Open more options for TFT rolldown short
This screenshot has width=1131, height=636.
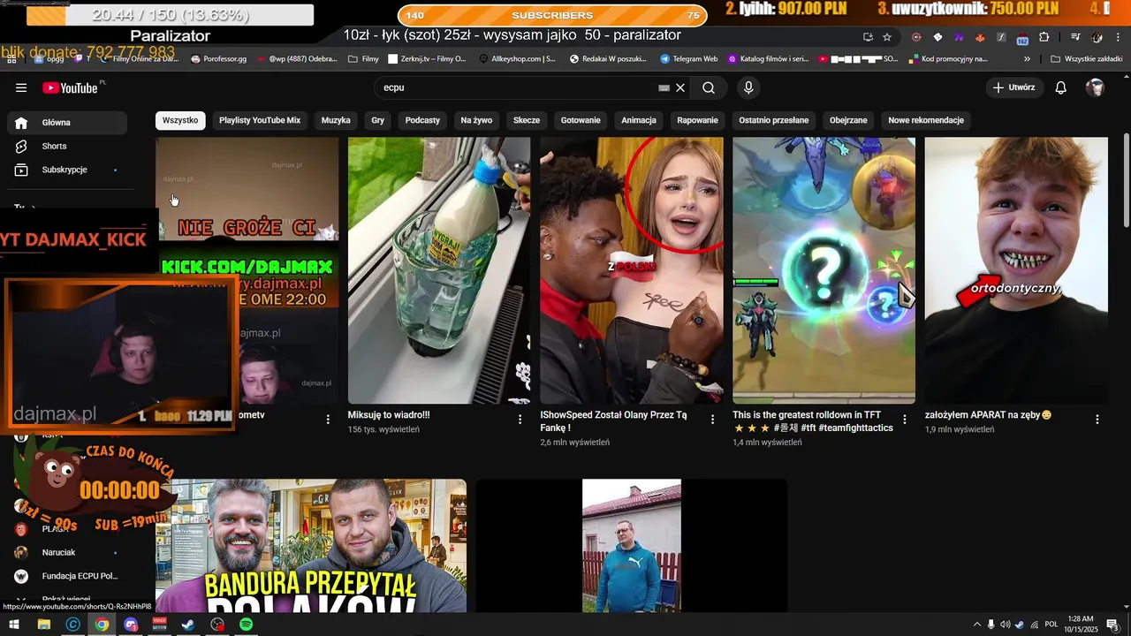tap(905, 420)
